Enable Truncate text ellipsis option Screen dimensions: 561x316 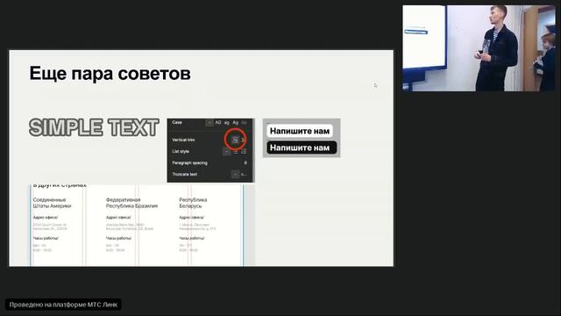coord(244,175)
